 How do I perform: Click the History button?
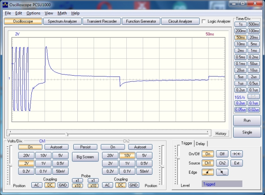(221, 134)
